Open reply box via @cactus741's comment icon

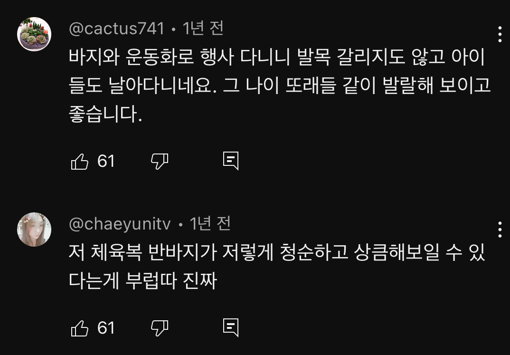(231, 162)
